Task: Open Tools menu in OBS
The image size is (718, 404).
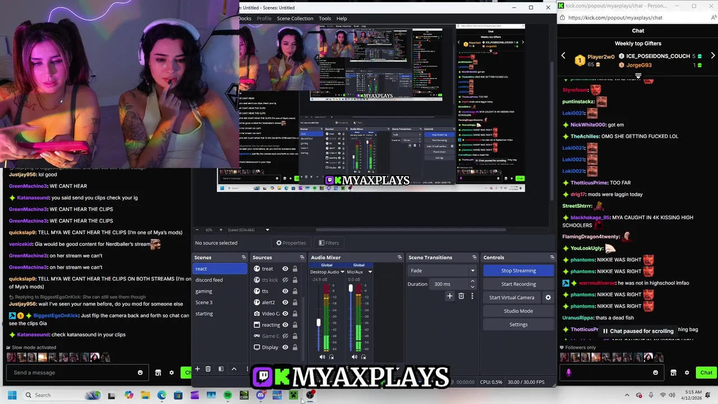Action: pos(325,19)
